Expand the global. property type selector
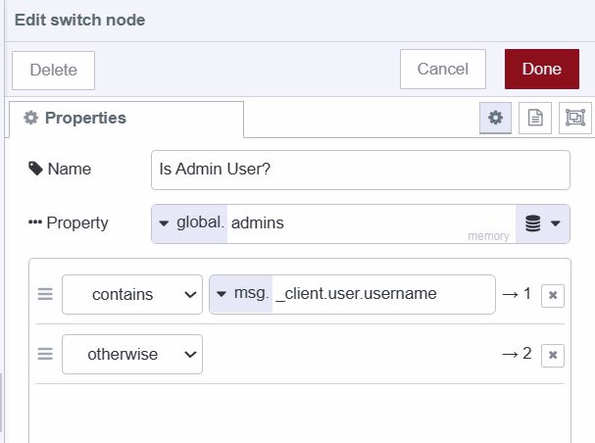 (x=190, y=223)
